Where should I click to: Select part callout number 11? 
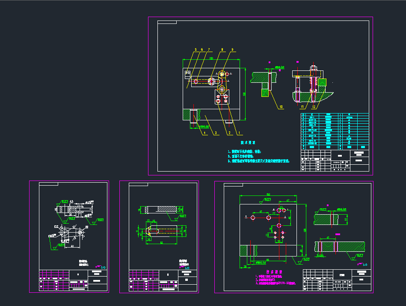(302, 107)
